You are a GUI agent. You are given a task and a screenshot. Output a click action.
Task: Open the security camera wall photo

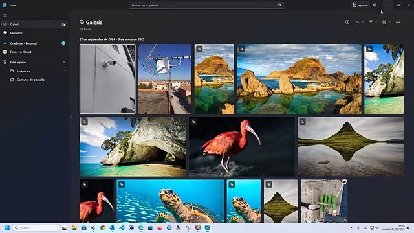coord(108,79)
